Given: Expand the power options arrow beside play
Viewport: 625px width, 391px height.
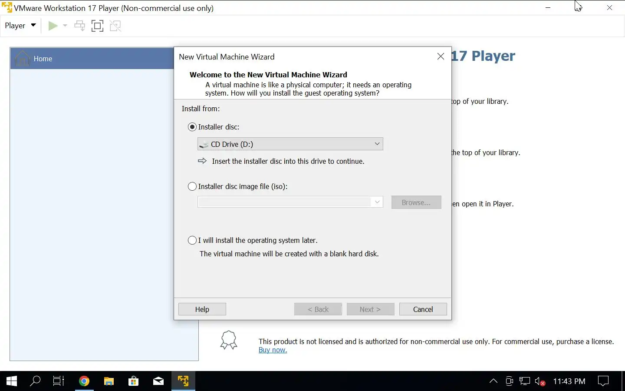Looking at the screenshot, I should point(65,26).
